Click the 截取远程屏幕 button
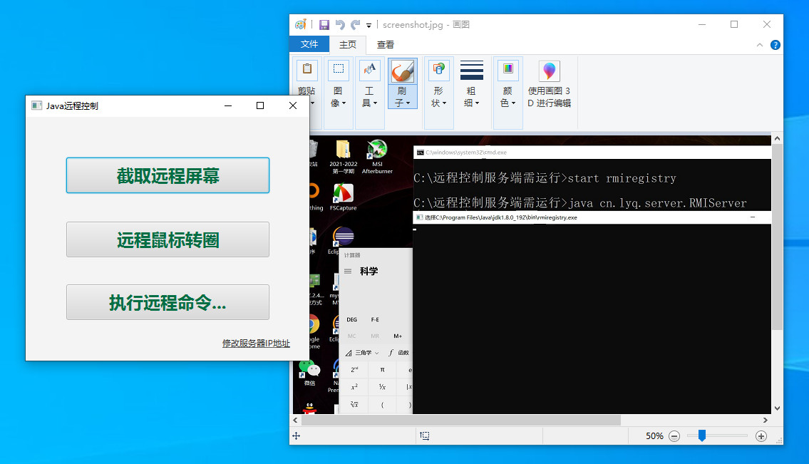Screen dimensions: 809x464 coord(168,175)
